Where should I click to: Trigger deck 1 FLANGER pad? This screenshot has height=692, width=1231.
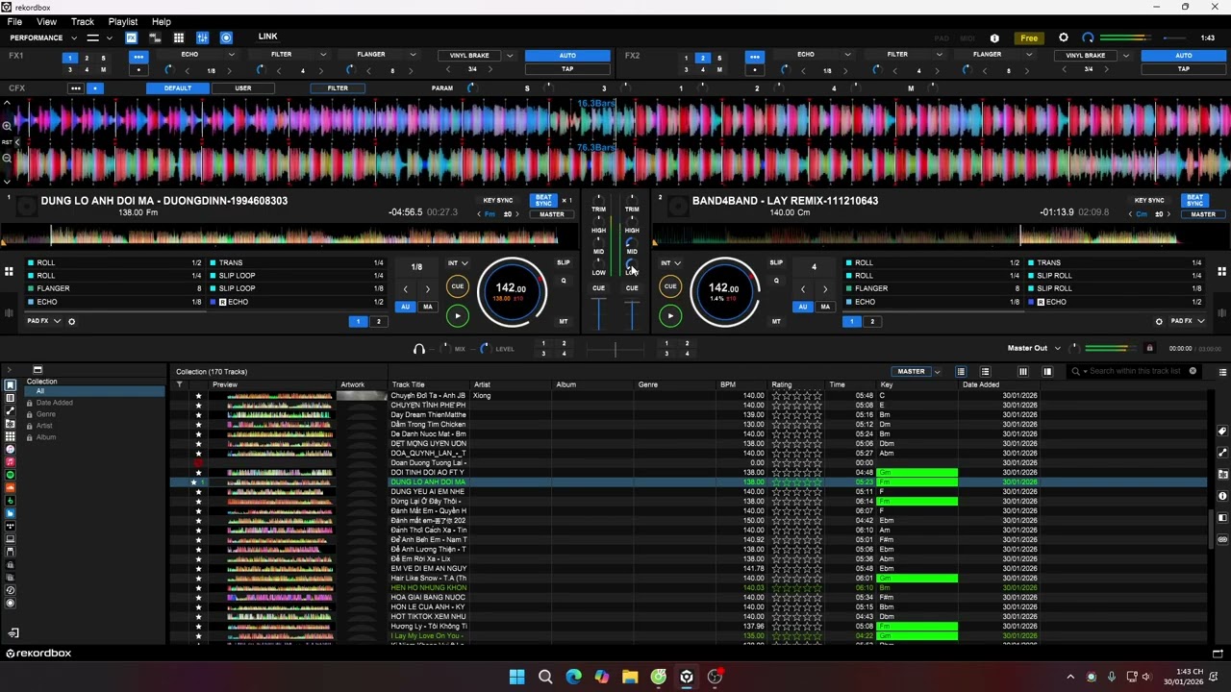[x=115, y=288]
